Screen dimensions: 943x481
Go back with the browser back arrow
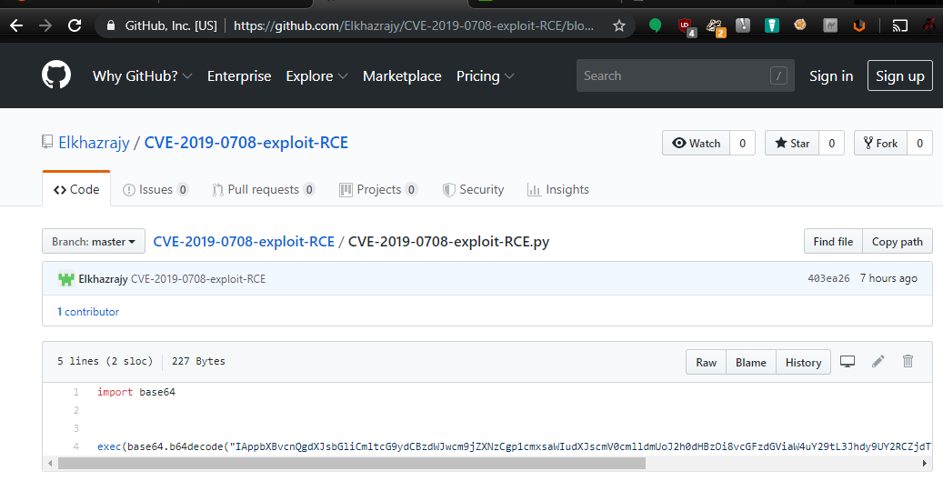pos(16,25)
